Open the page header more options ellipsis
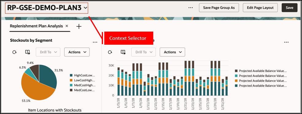The height and width of the screenshot is (114, 302). pyautogui.click(x=190, y=8)
